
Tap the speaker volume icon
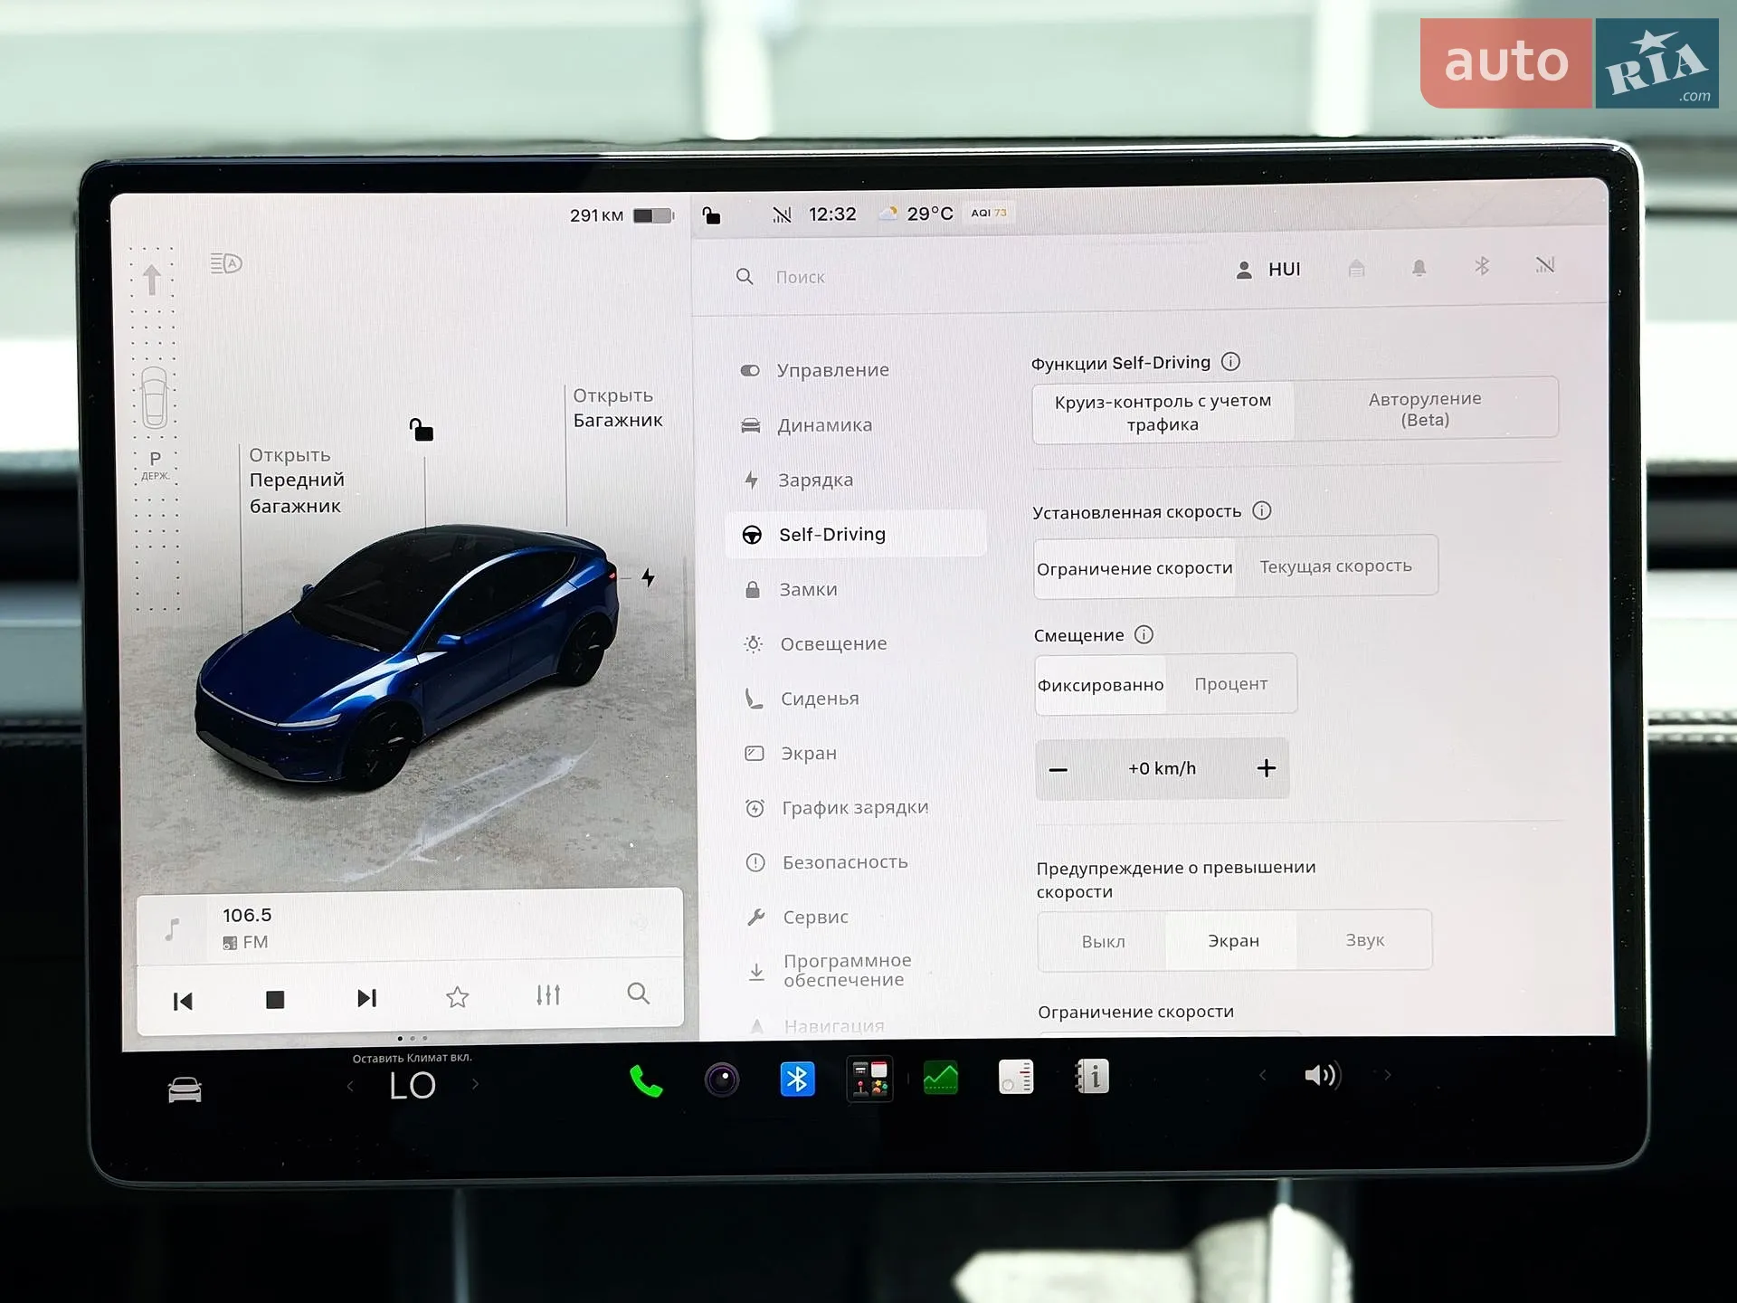click(1322, 1075)
